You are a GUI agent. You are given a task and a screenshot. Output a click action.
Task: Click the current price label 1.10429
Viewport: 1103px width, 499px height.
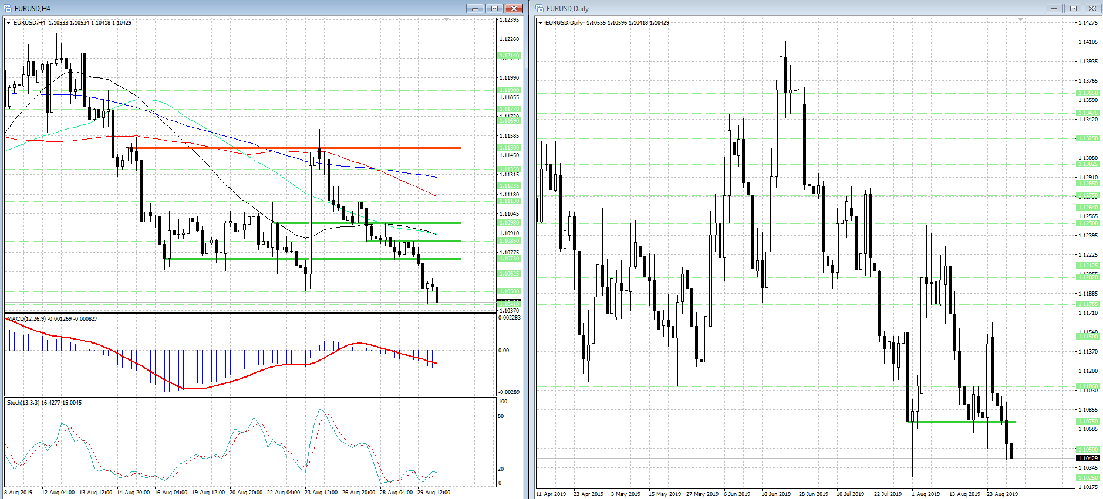1088,459
